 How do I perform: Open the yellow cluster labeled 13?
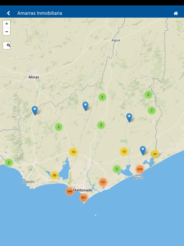point(124,151)
